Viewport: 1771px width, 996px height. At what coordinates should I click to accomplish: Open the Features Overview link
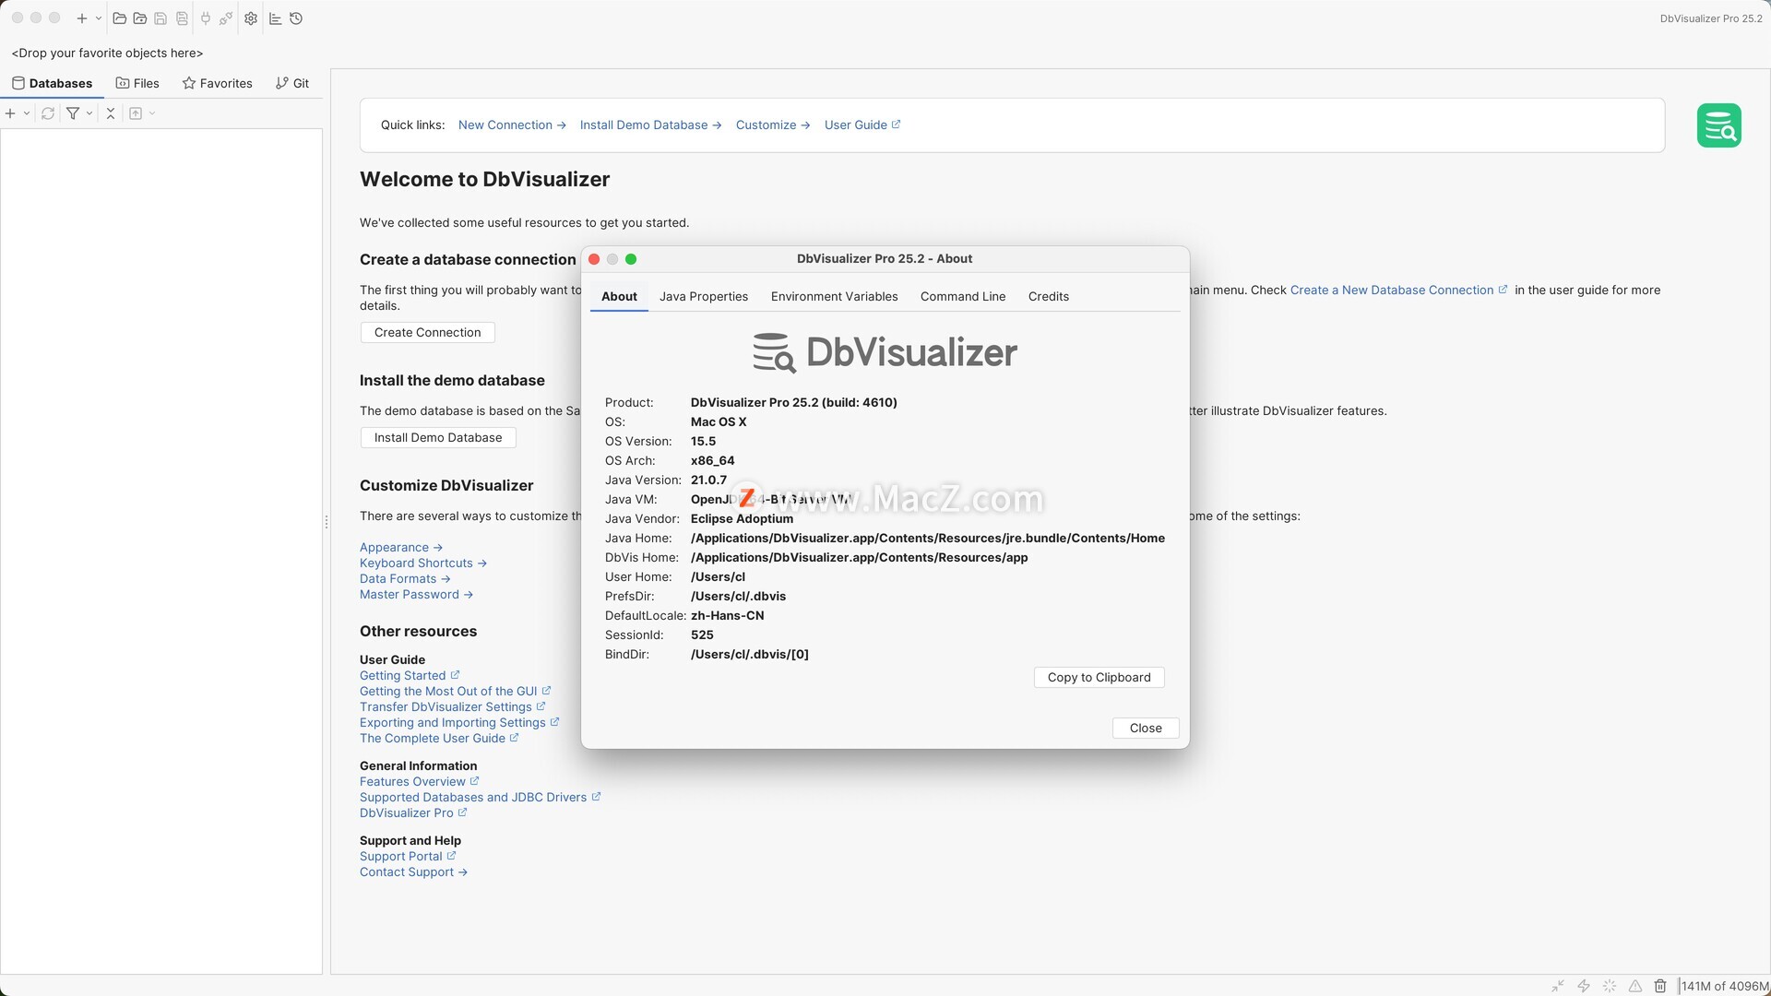point(420,782)
